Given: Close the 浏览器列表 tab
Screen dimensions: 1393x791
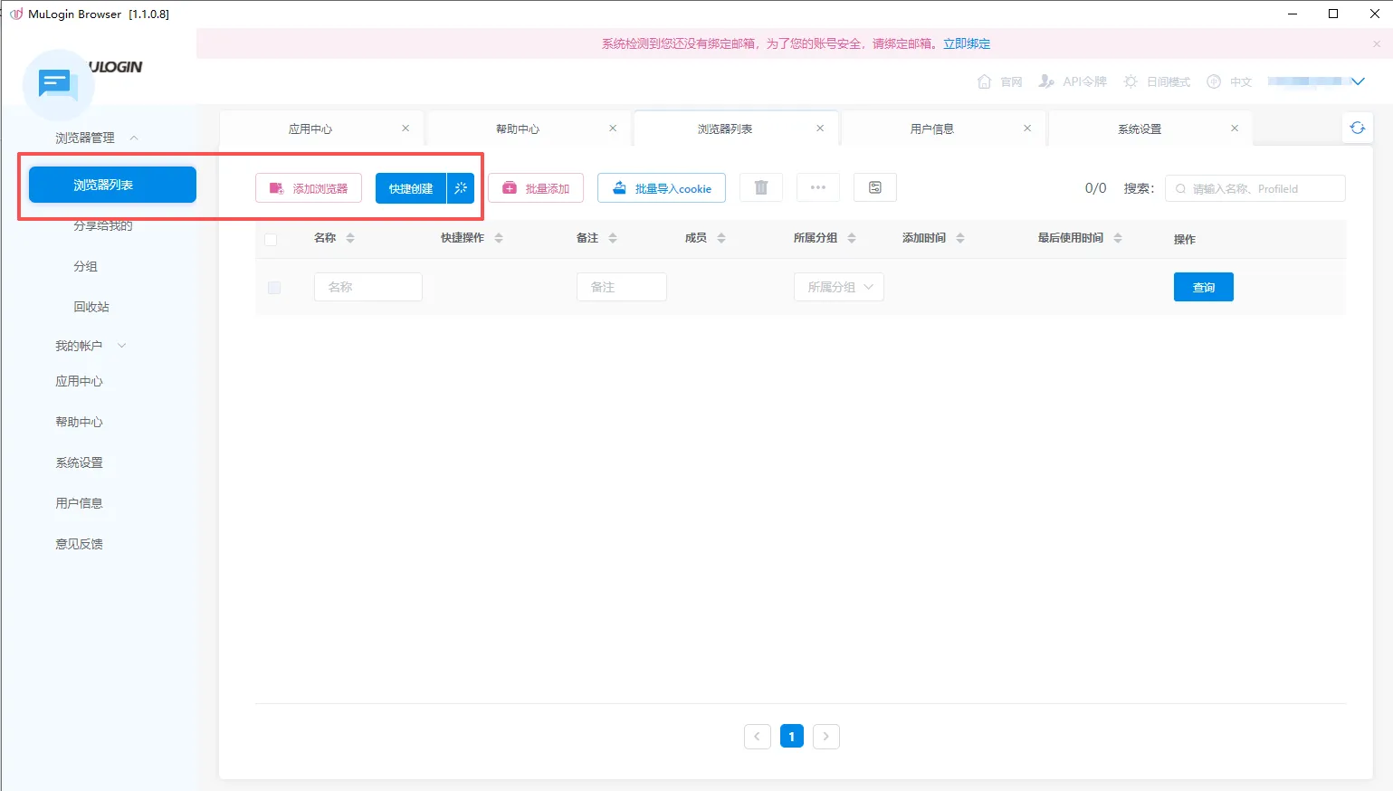Looking at the screenshot, I should (820, 129).
